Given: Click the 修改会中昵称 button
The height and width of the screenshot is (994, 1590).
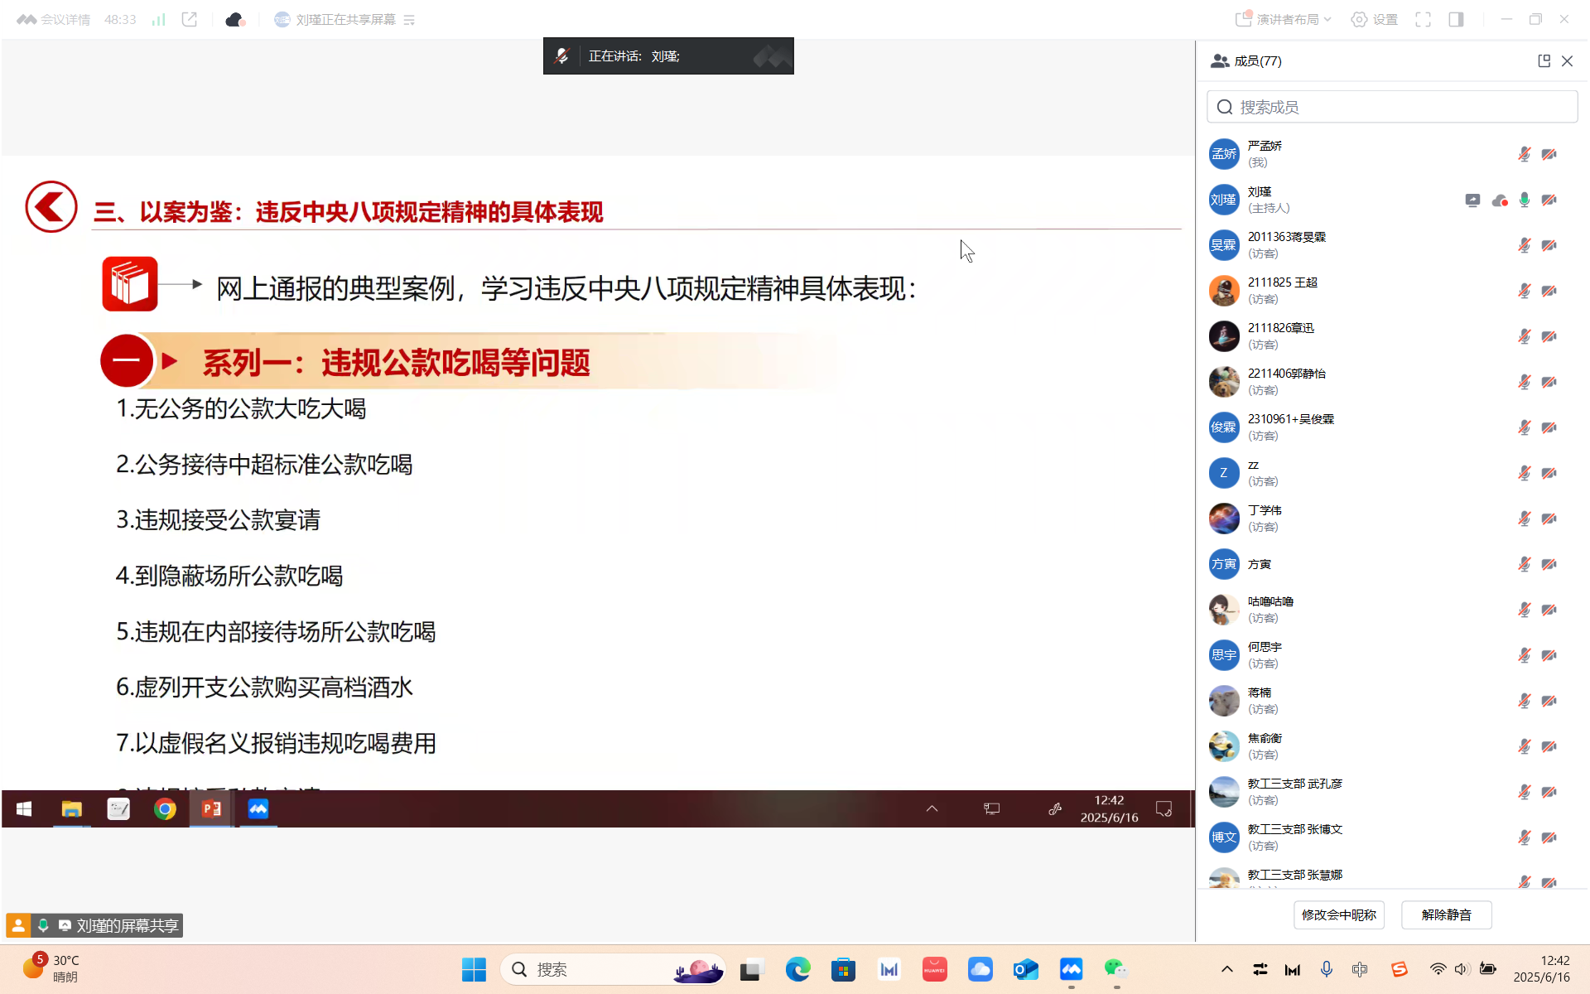Looking at the screenshot, I should point(1338,914).
